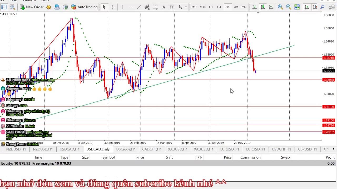The width and height of the screenshot is (337, 189).
Task: Open the Market Watch panel icon
Action: click(x=4, y=7)
